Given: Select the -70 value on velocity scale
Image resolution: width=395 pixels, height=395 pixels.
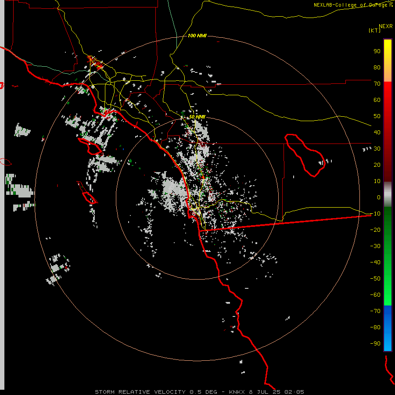Looking at the screenshot, I should [x=375, y=311].
